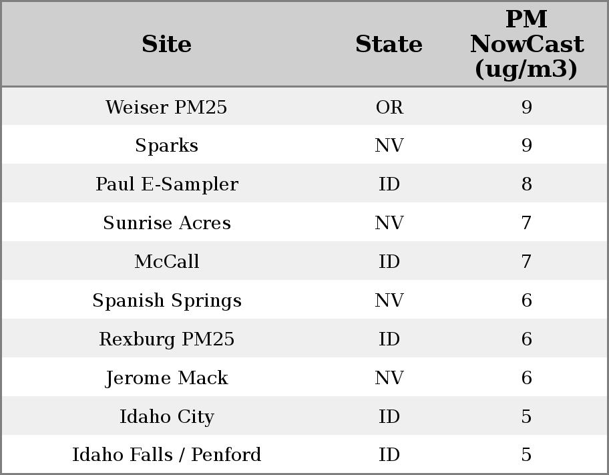Viewport: 609px width, 475px height.
Task: Select the Weiser PM25 site row
Action: pyautogui.click(x=166, y=108)
